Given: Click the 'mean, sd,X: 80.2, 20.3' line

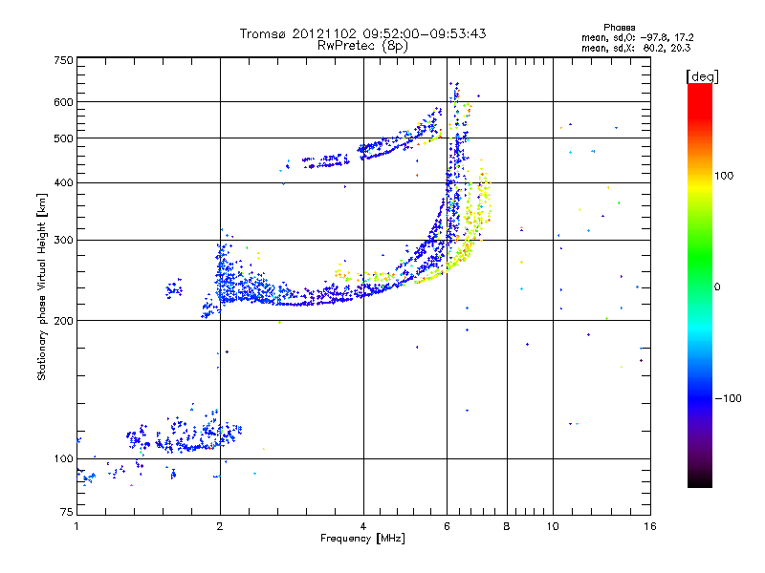Looking at the screenshot, I should pyautogui.click(x=636, y=48).
